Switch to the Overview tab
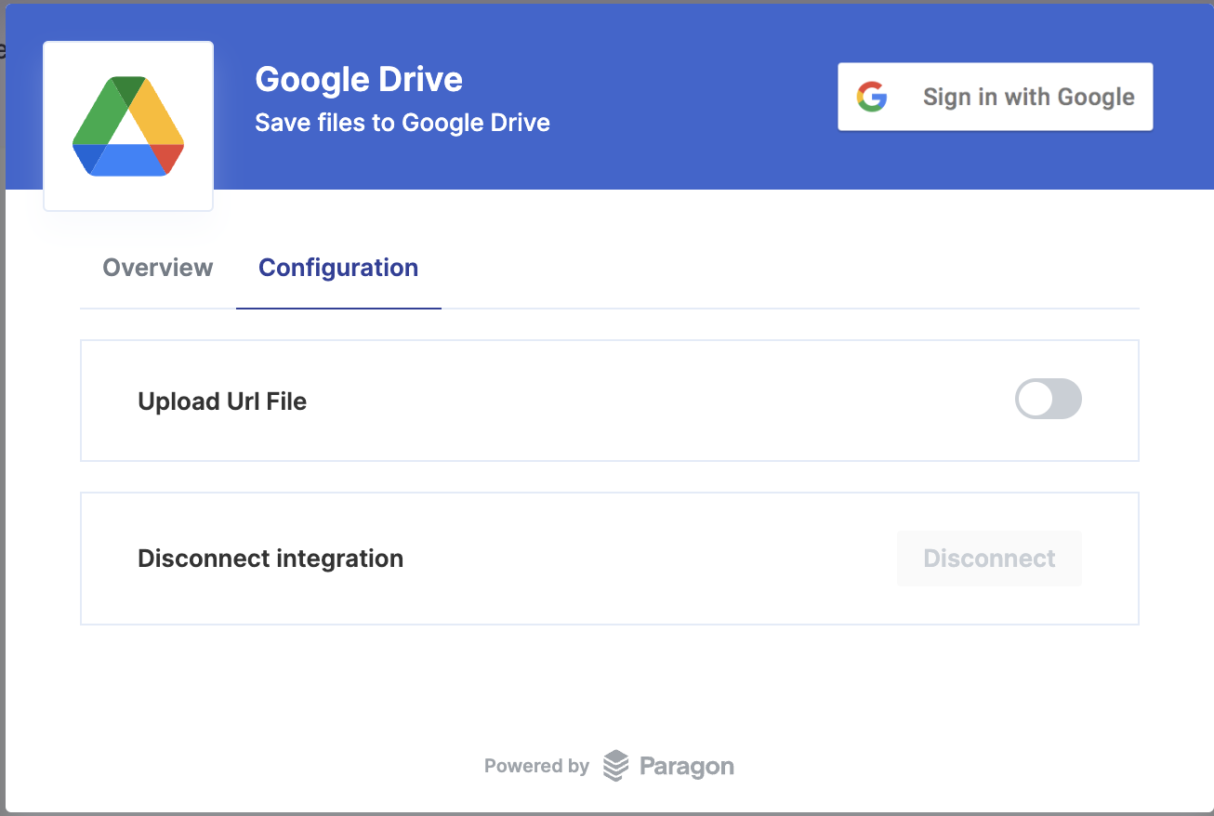 coord(158,268)
